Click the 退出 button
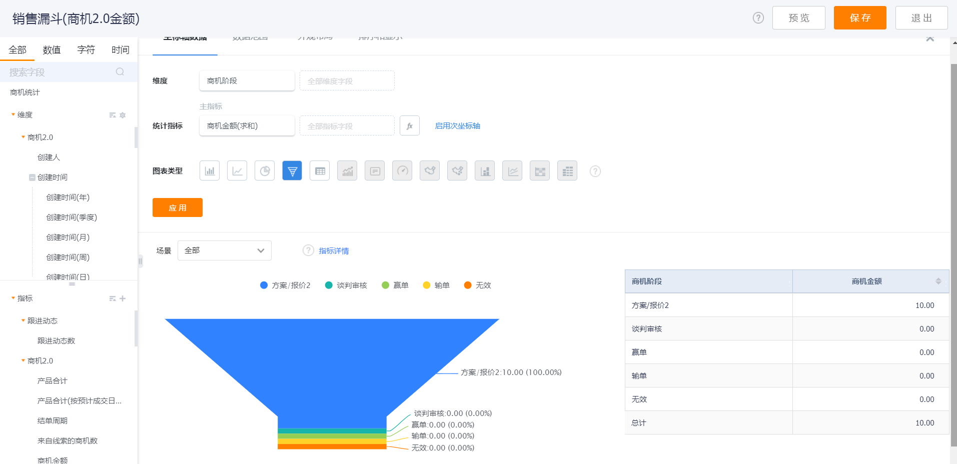957x464 pixels. pos(921,18)
